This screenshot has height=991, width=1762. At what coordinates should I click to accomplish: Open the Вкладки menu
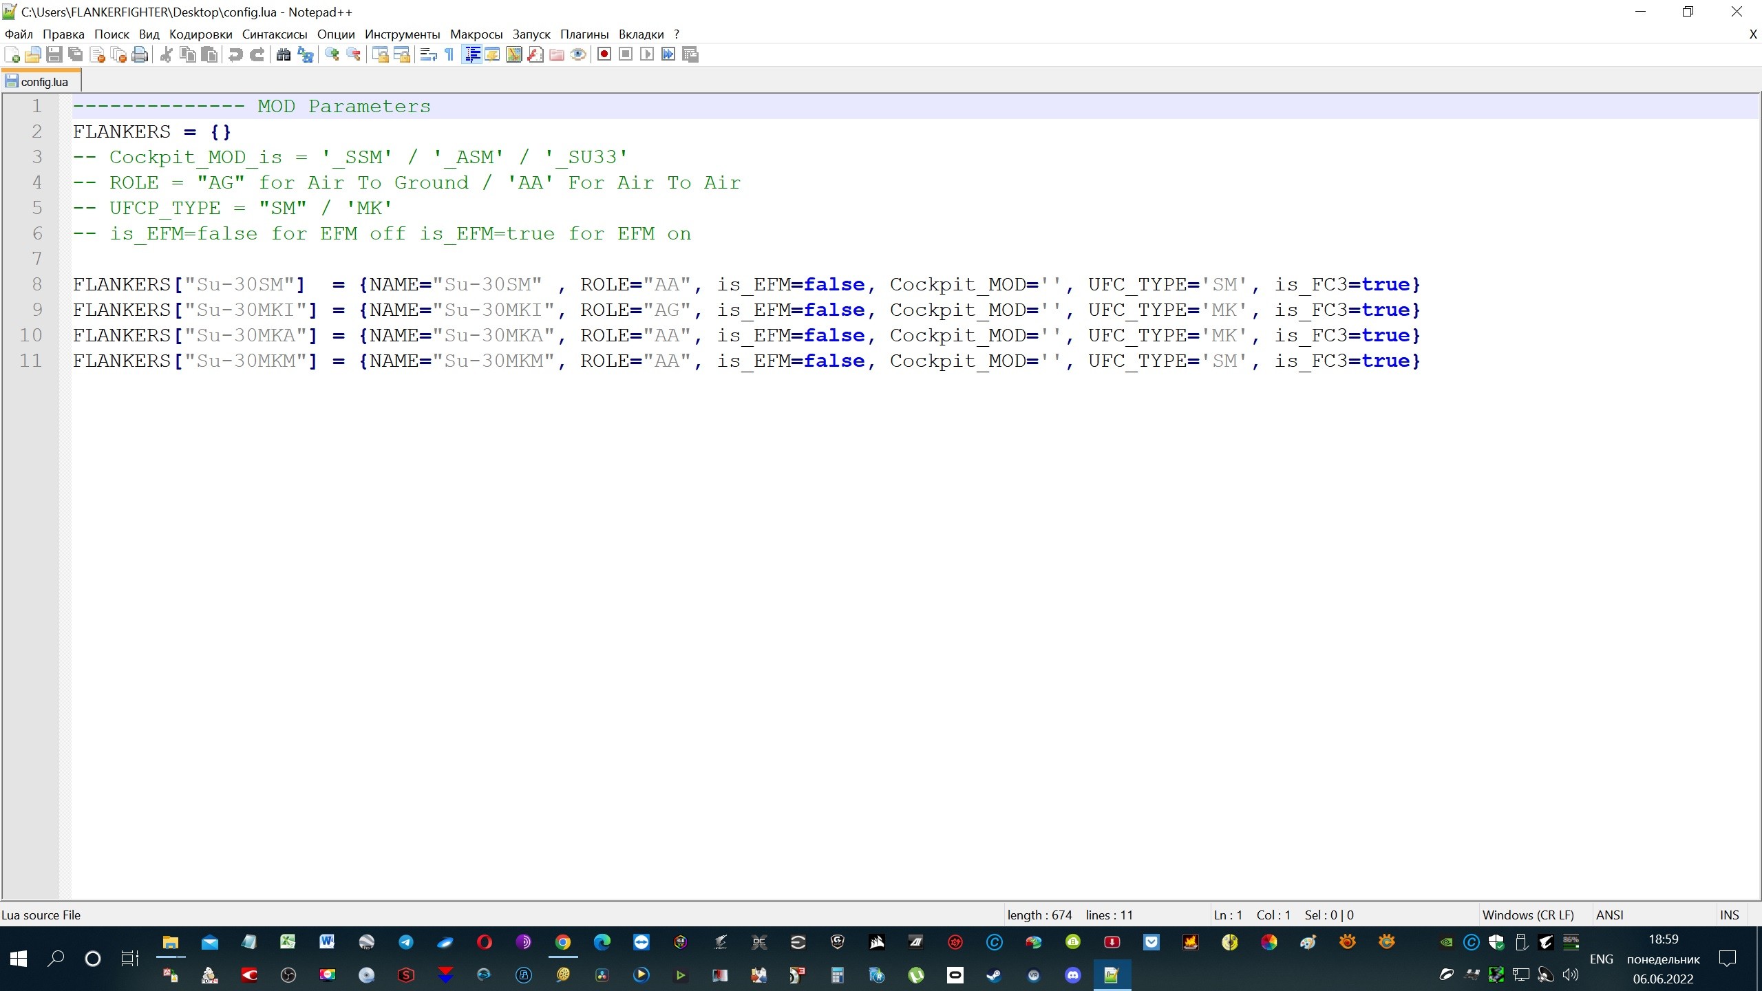[x=641, y=34]
